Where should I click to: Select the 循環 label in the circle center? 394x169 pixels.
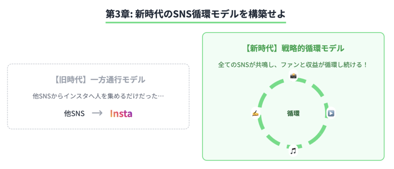(293, 114)
